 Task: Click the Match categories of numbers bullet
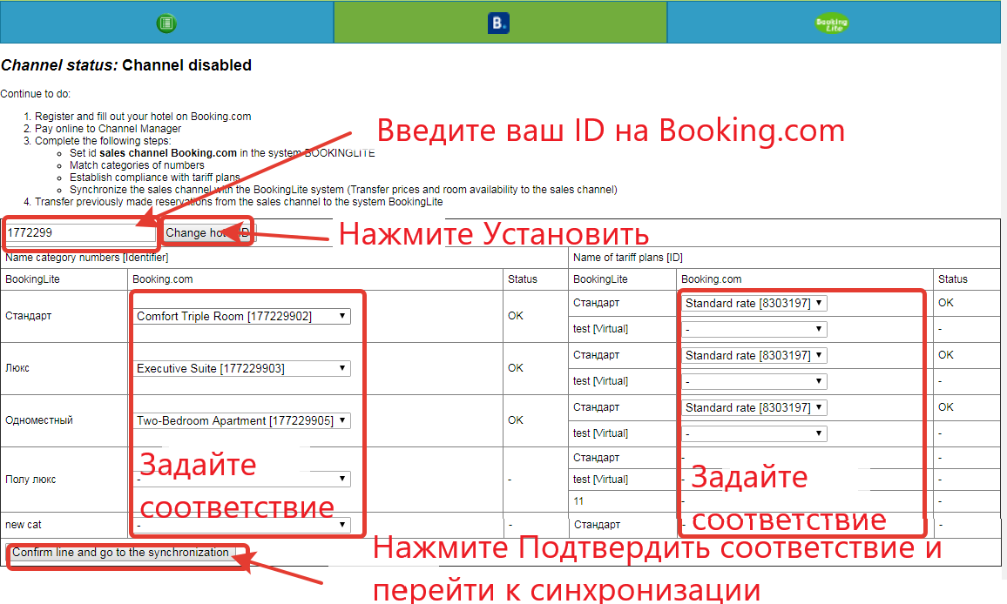pos(137,165)
